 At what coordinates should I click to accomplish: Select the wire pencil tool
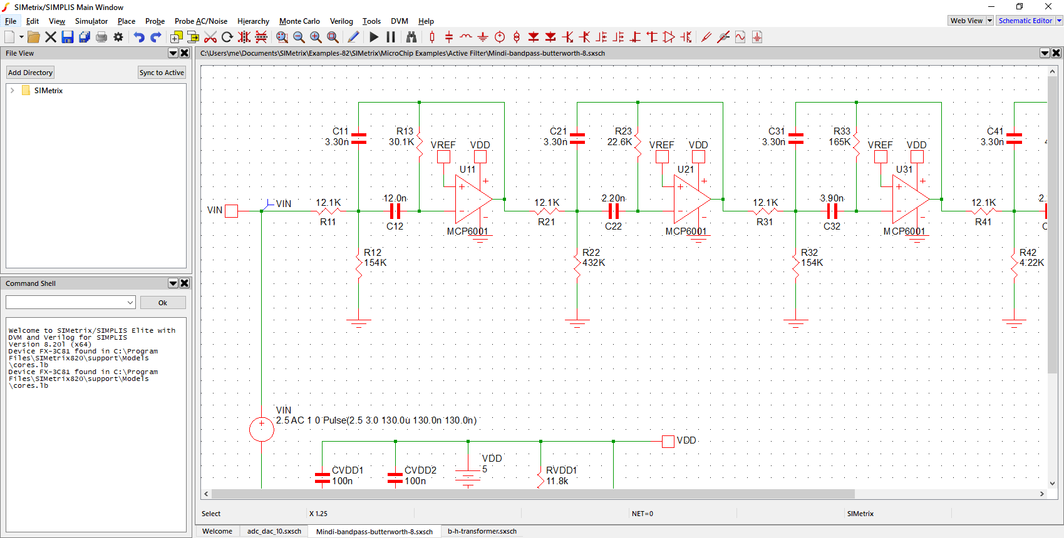353,37
